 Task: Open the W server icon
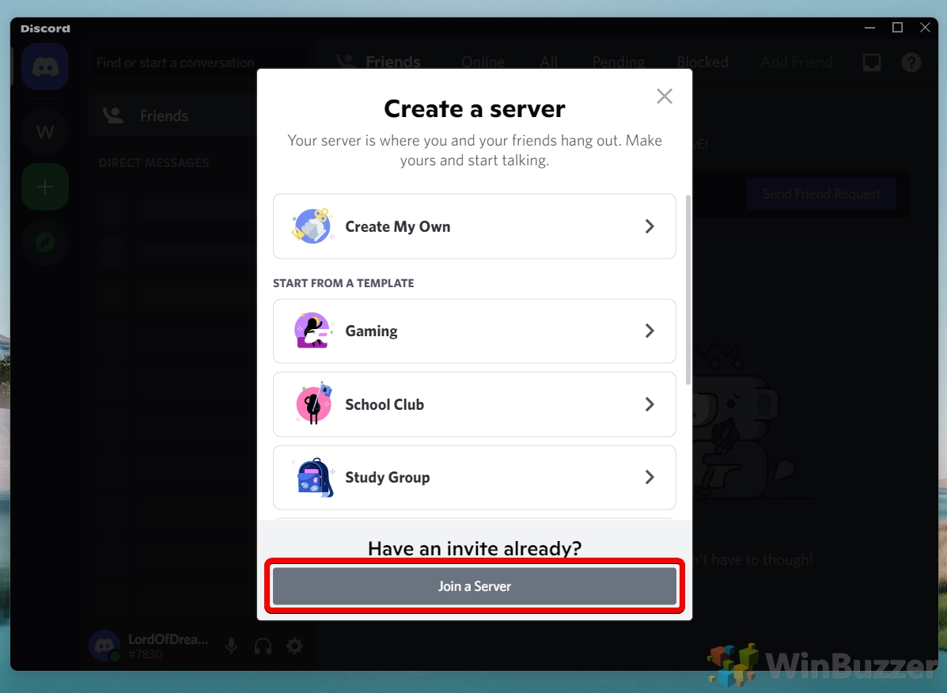coord(44,131)
